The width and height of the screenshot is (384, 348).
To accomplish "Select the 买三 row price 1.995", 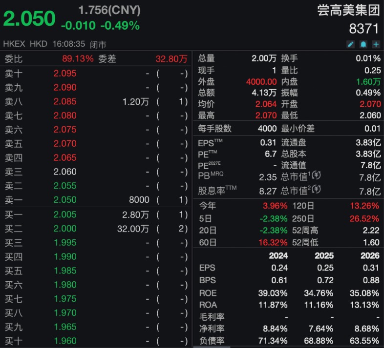I will [65, 242].
